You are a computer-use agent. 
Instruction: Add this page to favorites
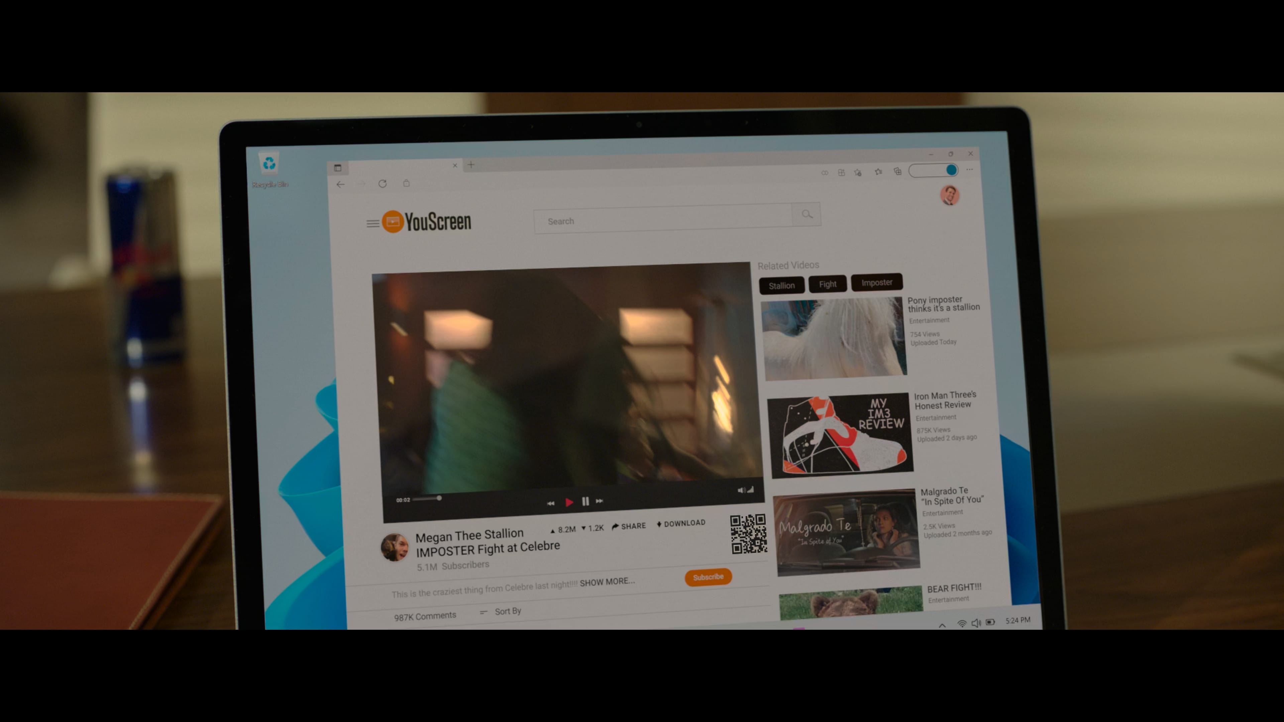click(x=858, y=172)
